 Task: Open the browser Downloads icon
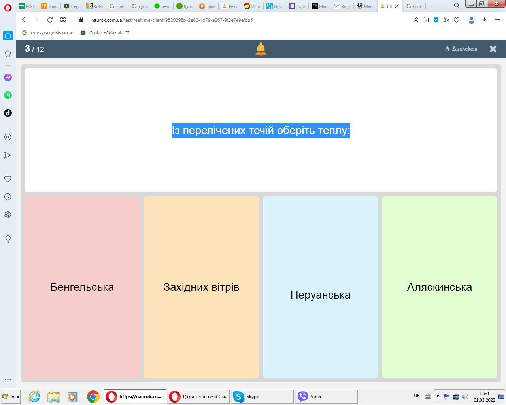pyautogui.click(x=484, y=20)
